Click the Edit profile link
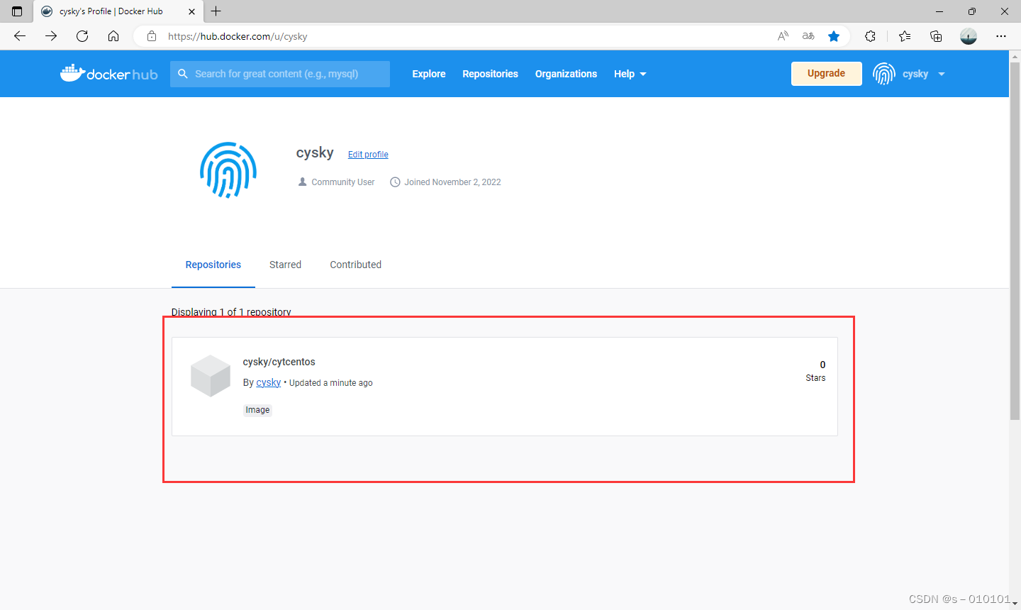This screenshot has width=1021, height=610. point(368,155)
